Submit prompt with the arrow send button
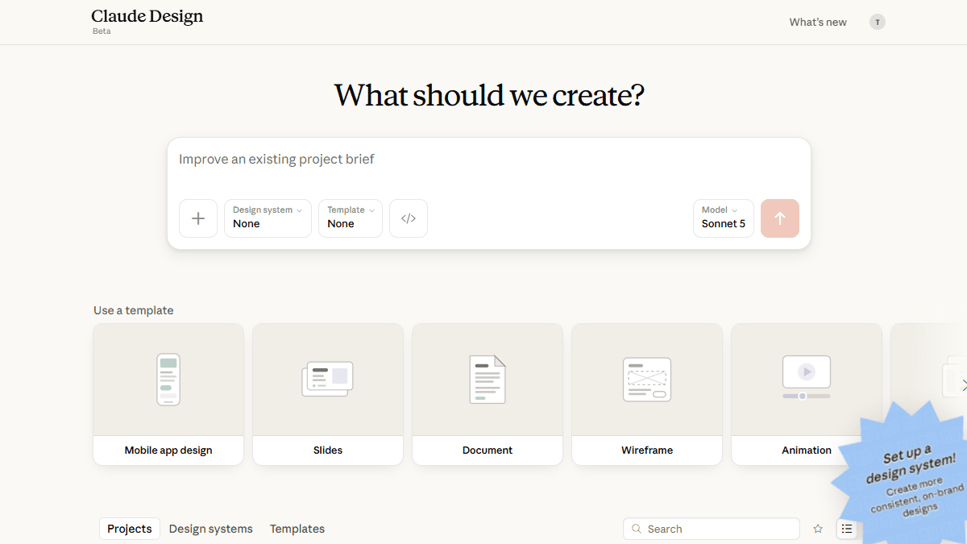 780,218
